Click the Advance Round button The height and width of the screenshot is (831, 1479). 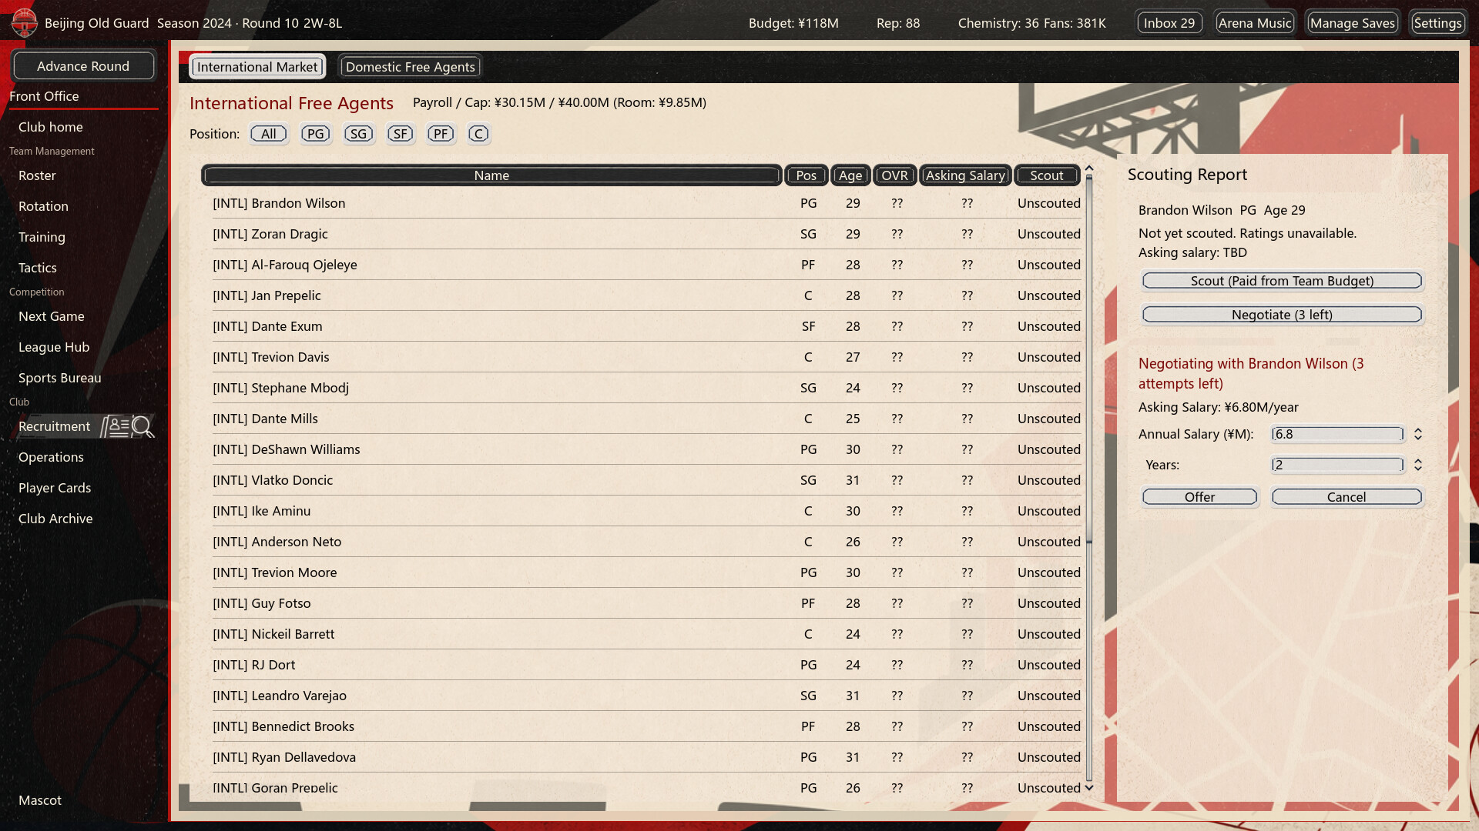point(83,66)
